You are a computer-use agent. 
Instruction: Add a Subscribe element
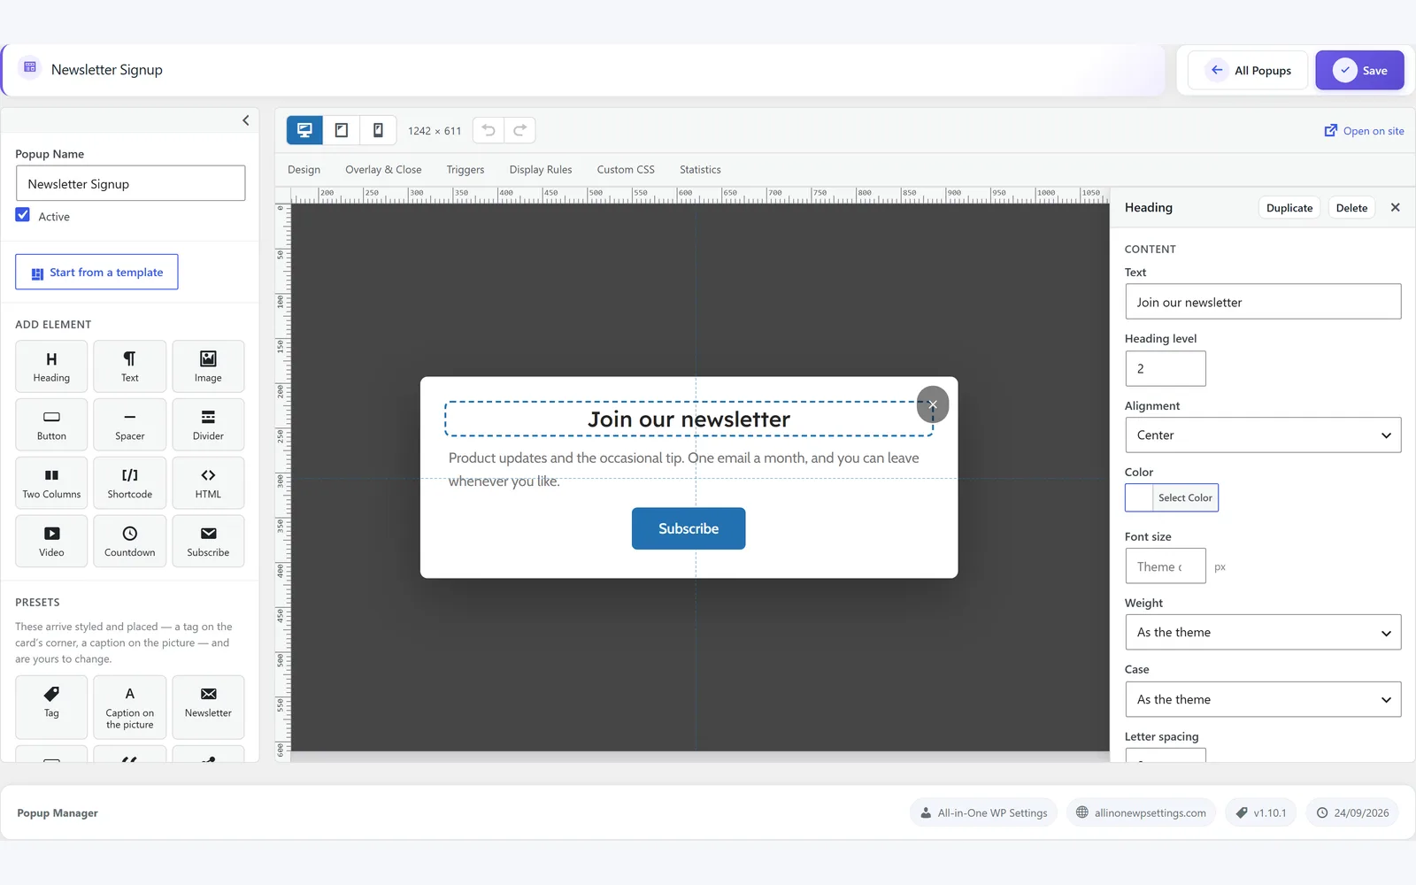point(208,542)
